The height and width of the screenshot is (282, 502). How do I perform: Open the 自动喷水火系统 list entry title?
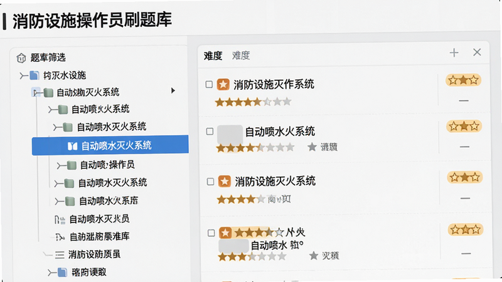click(280, 132)
